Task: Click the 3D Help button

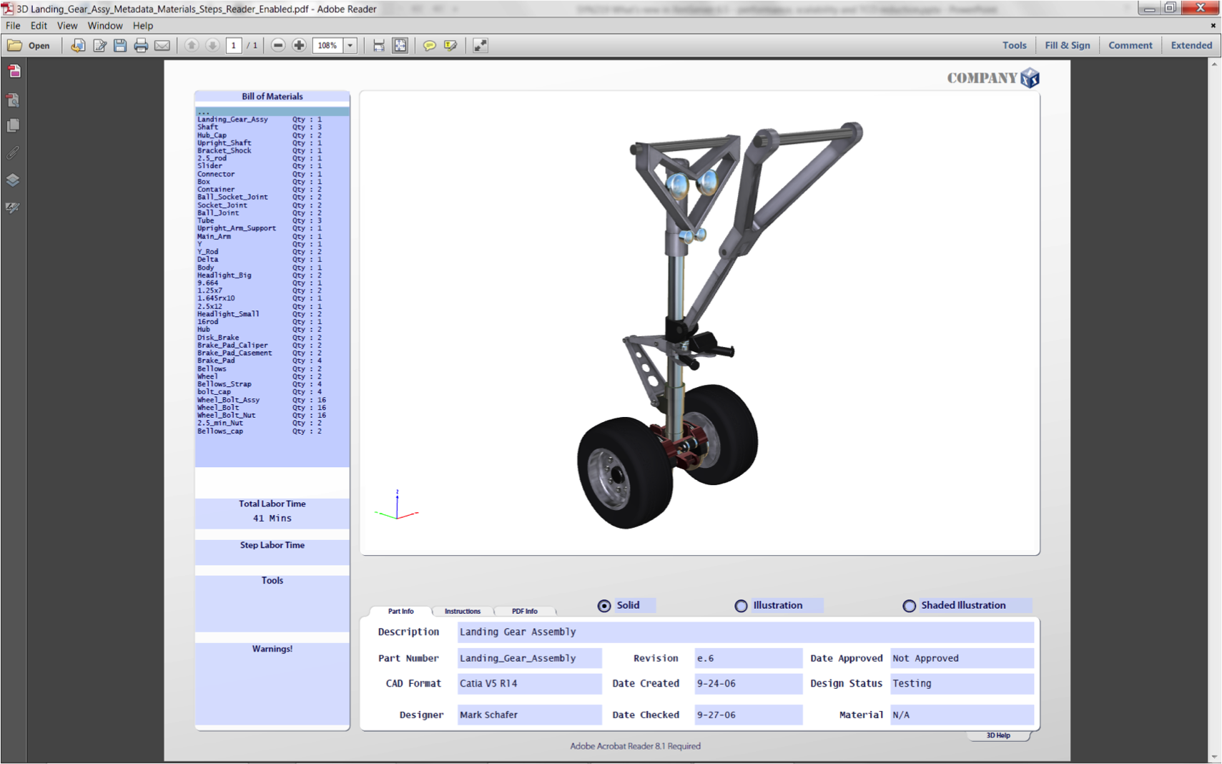Action: 998,735
